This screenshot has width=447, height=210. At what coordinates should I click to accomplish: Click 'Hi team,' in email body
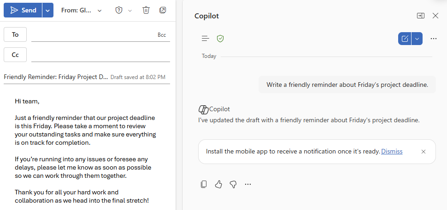point(27,101)
